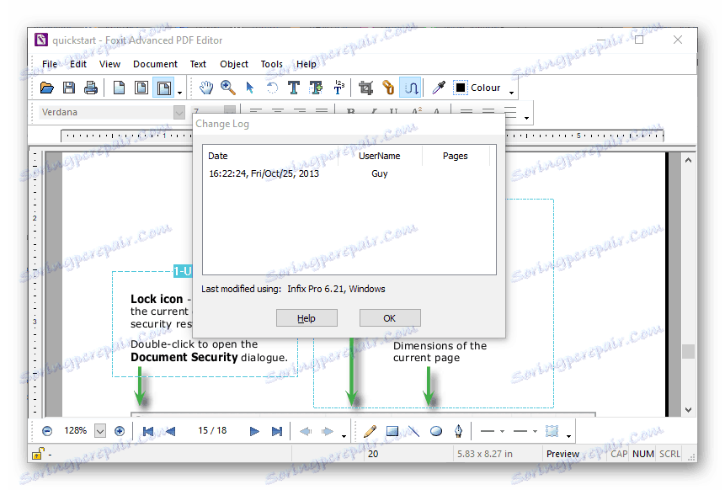Toggle the highlighted text flow tool
The height and width of the screenshot is (490, 725).
coord(411,88)
